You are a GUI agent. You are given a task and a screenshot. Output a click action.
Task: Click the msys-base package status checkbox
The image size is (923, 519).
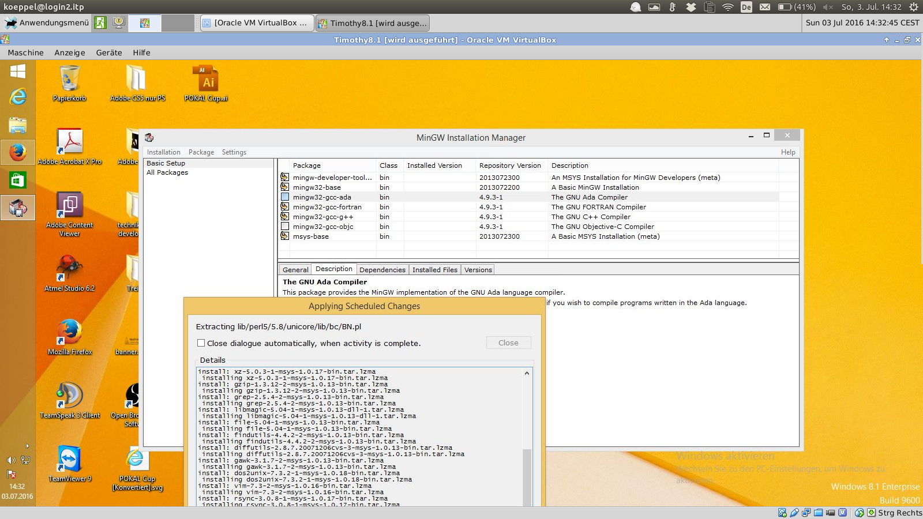pyautogui.click(x=285, y=236)
